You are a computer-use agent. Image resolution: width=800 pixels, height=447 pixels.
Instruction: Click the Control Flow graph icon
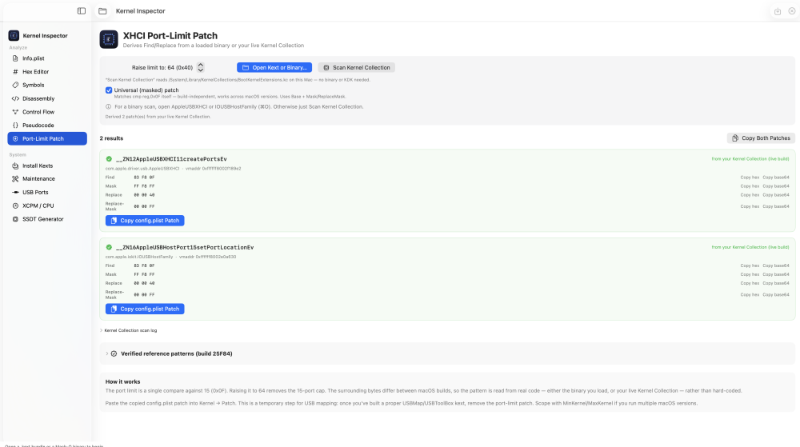click(15, 112)
